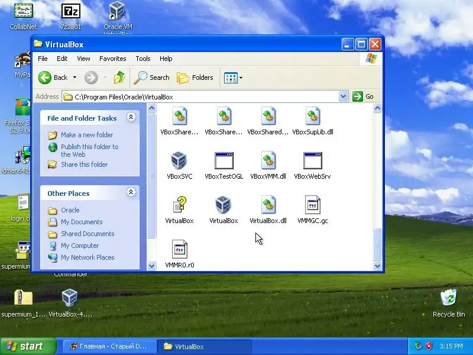Select the VBoxSupLib.dll file

tap(312, 121)
